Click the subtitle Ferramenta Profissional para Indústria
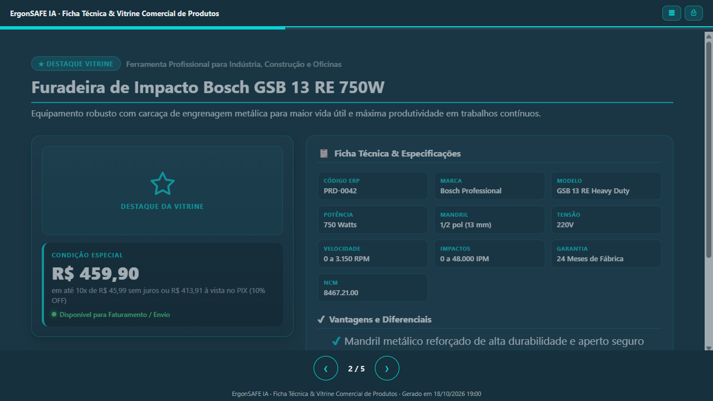The height and width of the screenshot is (401, 713). click(x=234, y=64)
